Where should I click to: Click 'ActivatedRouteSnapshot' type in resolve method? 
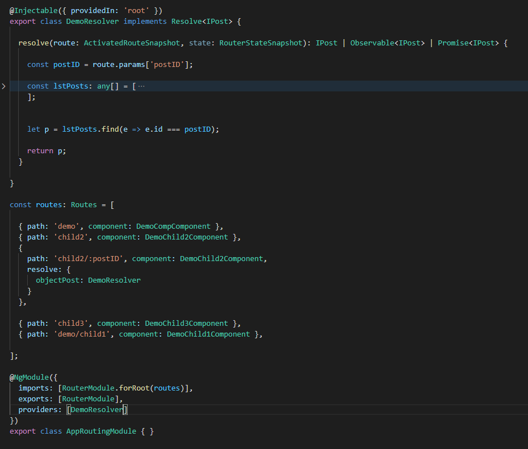tap(132, 43)
